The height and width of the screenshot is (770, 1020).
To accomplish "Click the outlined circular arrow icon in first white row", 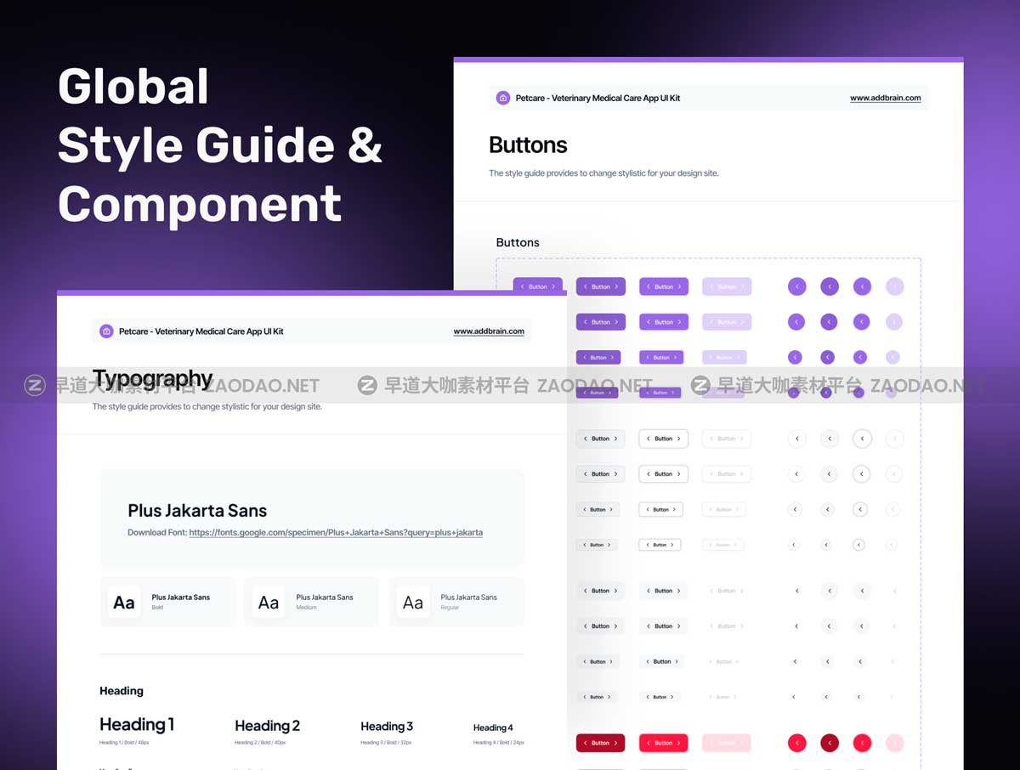I will (x=862, y=439).
